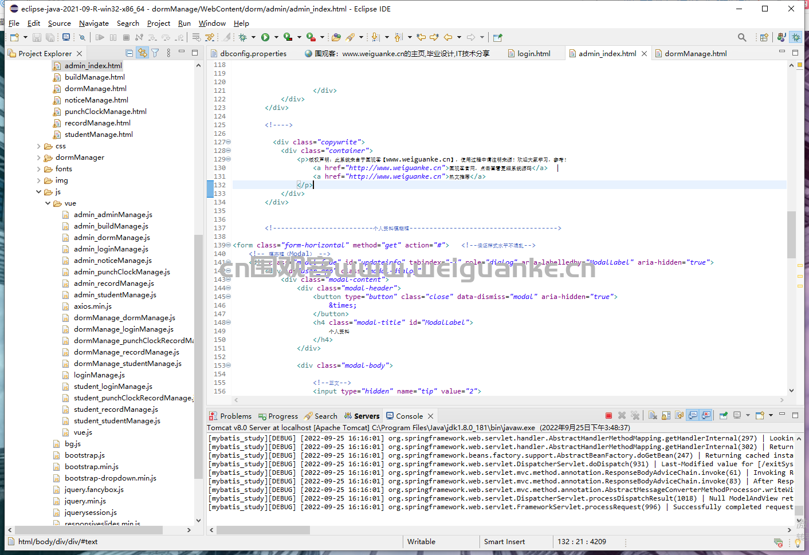Viewport: 809px width, 555px height.
Task: Terminate the console with the red stop icon
Action: [608, 416]
